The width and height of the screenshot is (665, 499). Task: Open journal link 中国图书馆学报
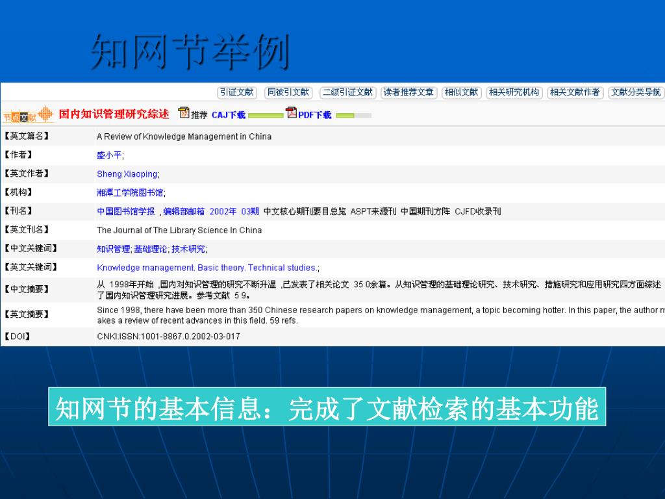click(x=126, y=211)
